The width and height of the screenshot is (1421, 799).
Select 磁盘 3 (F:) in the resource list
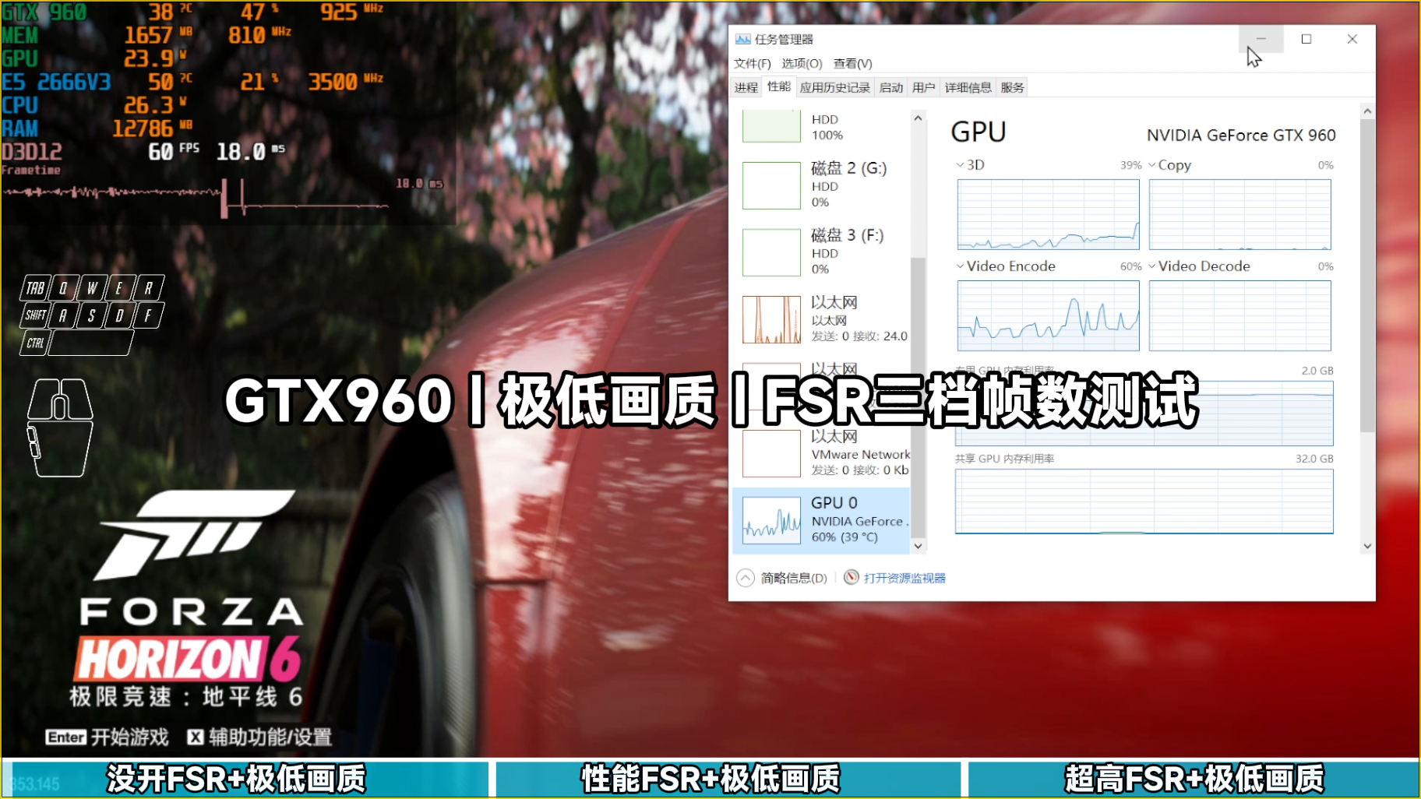821,252
